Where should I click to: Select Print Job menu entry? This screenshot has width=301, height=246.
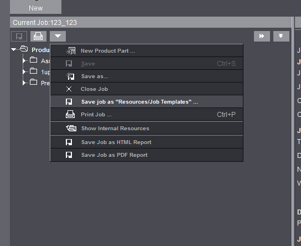coord(147,115)
